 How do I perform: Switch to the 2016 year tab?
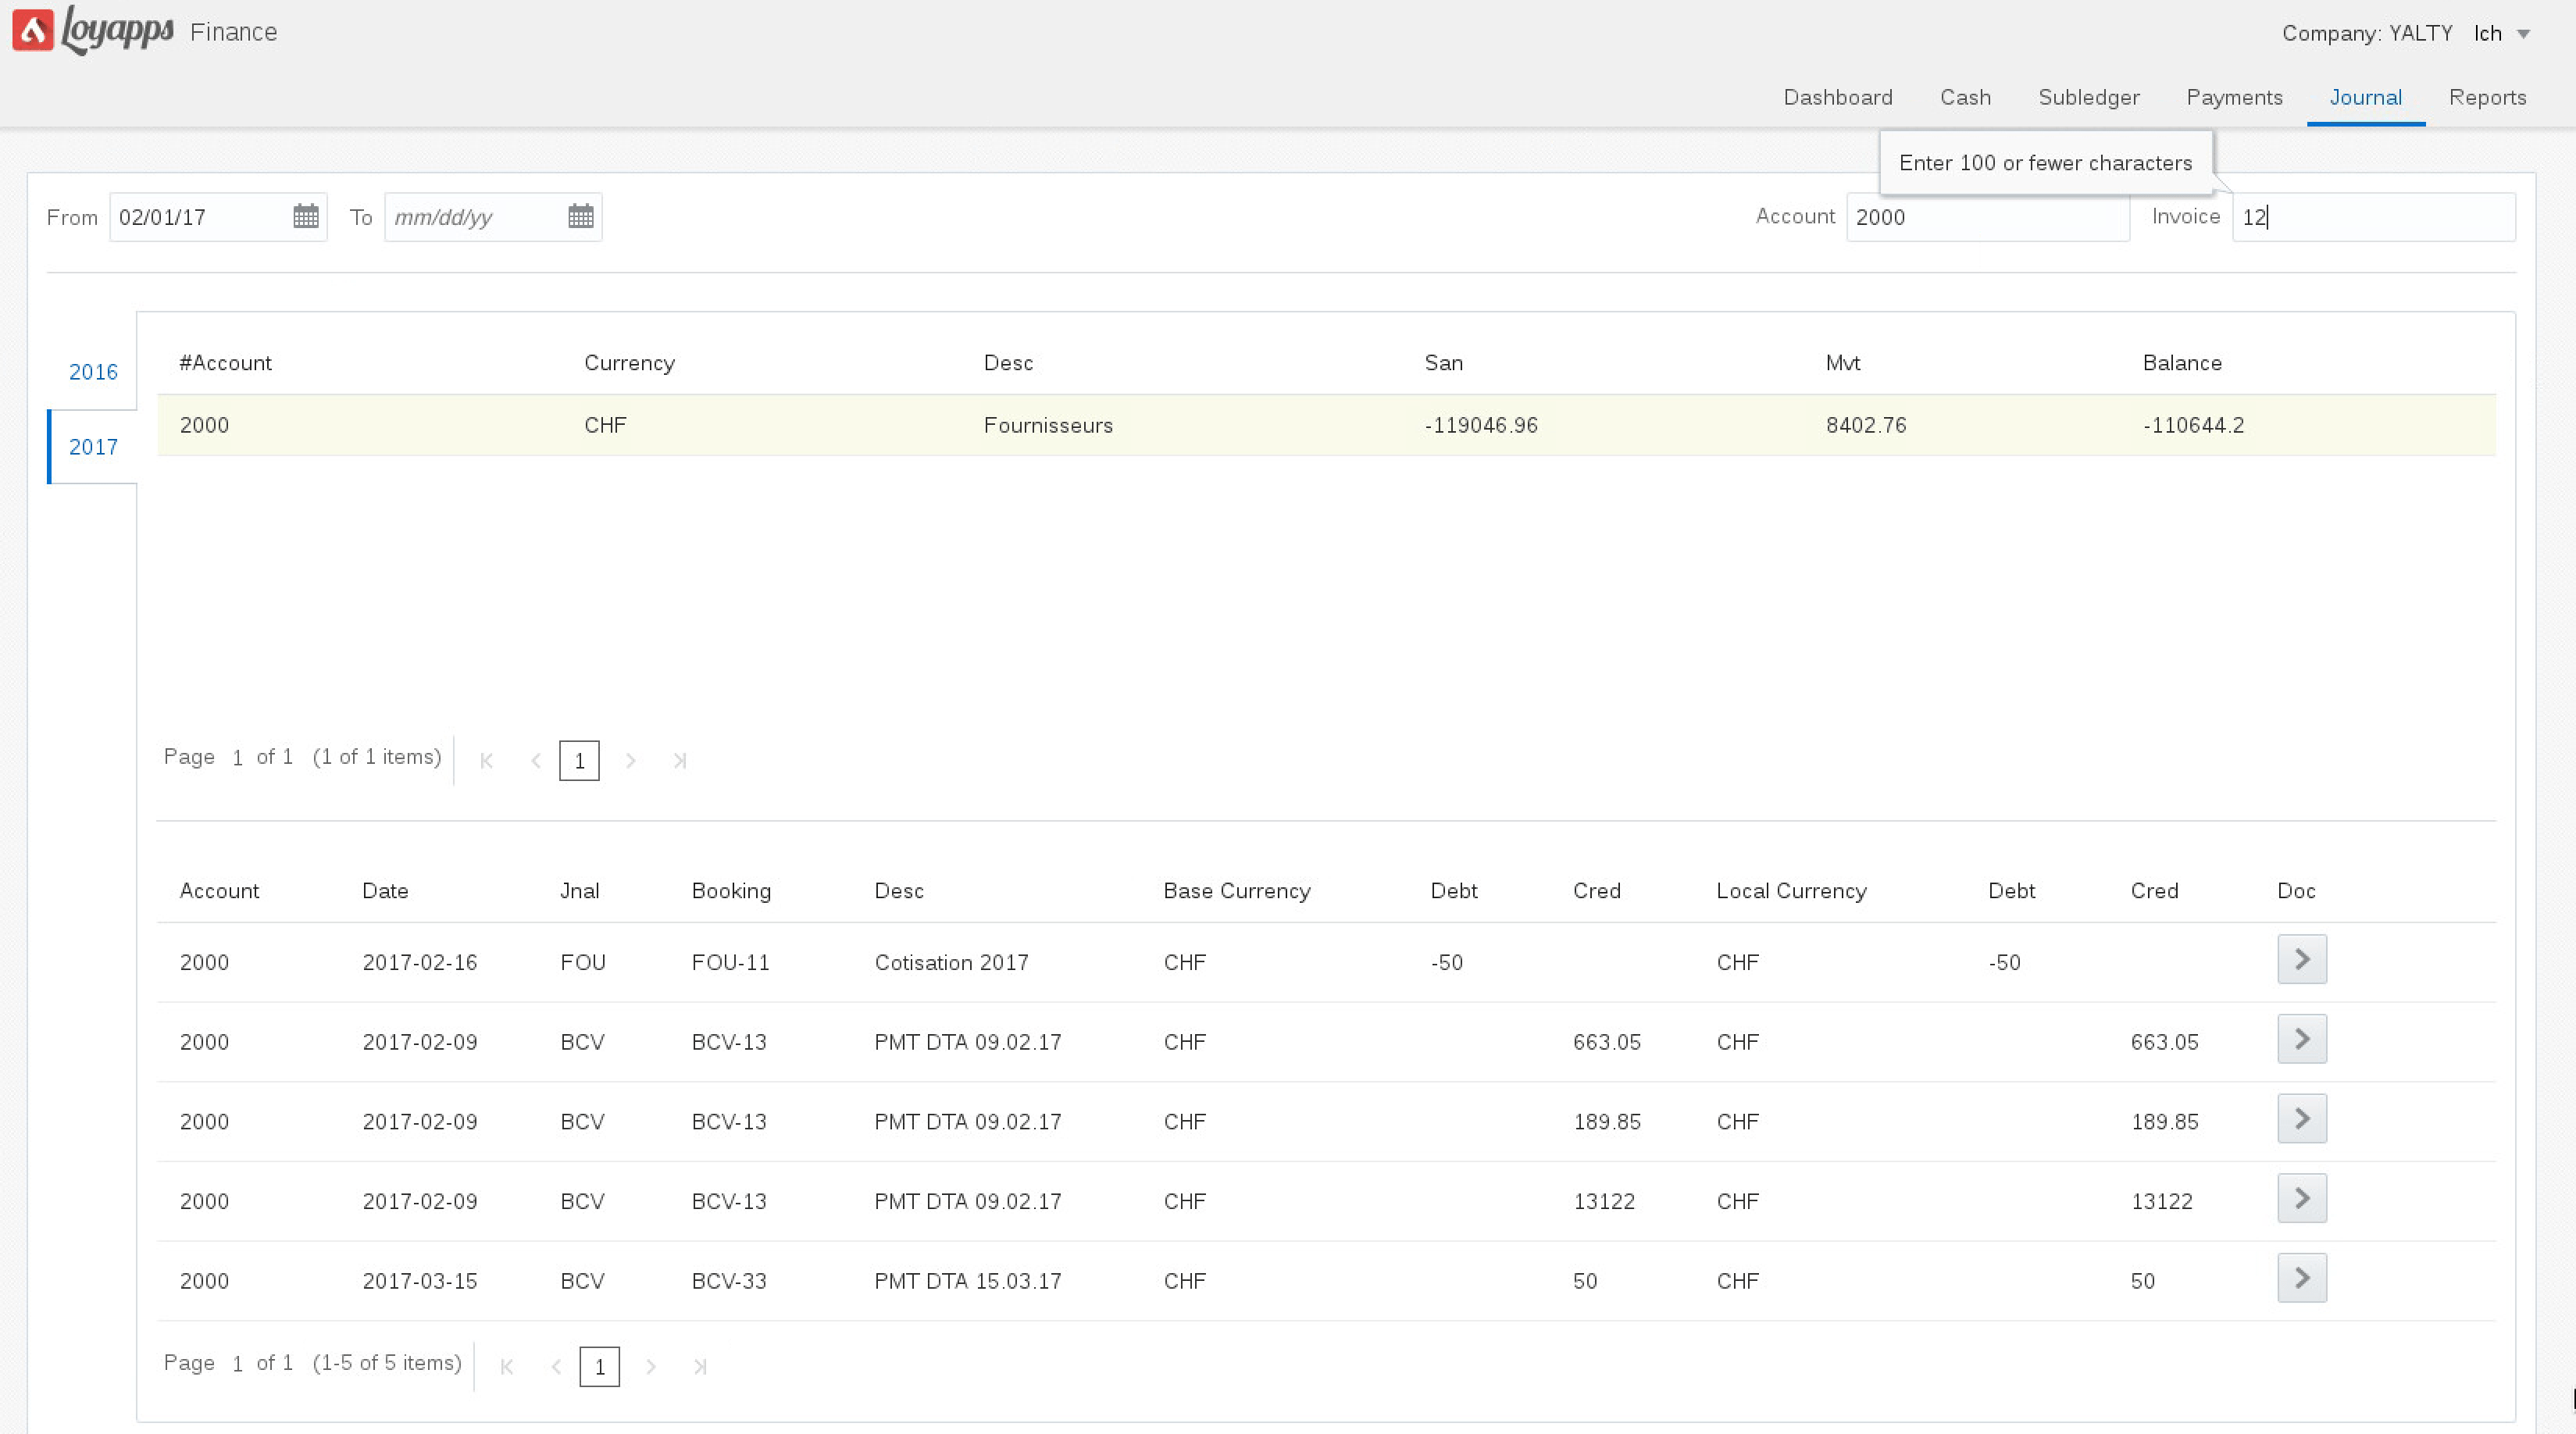click(93, 372)
